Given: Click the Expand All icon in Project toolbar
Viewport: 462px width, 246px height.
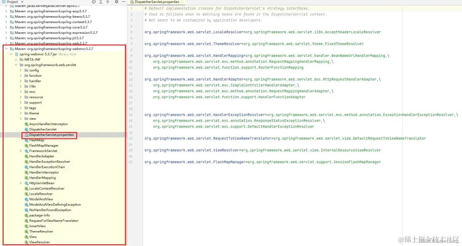Looking at the screenshot, I should click(101, 2).
